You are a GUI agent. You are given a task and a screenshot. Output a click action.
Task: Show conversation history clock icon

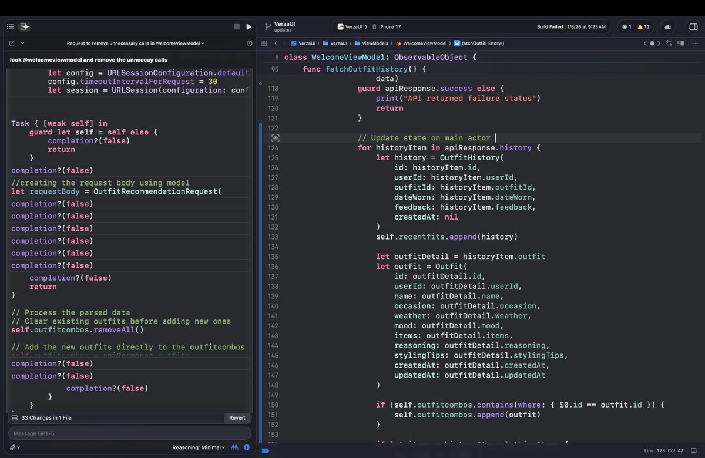click(250, 43)
